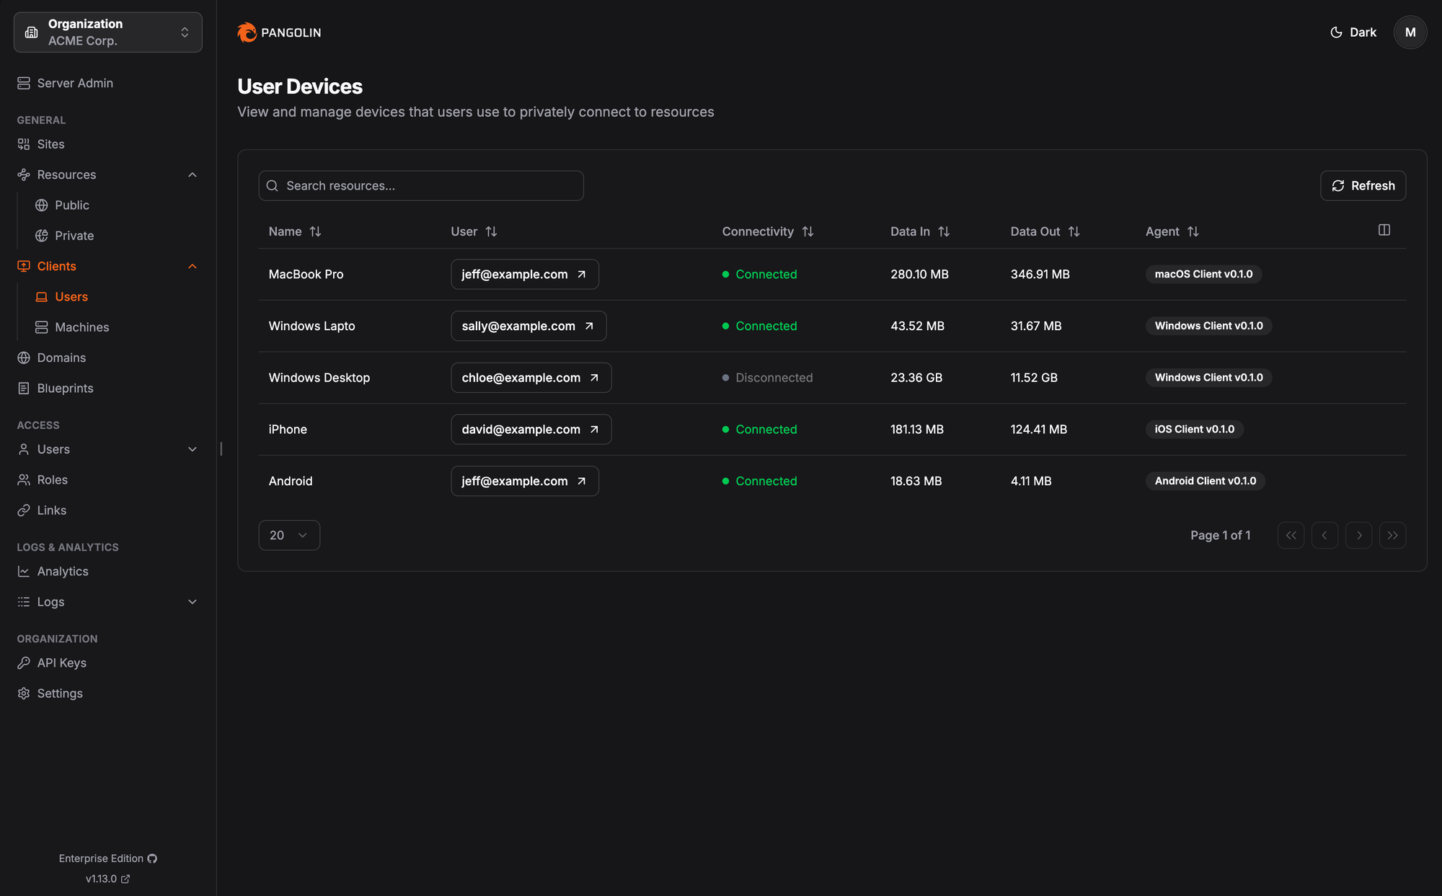Open the Server Admin section icon
Screen dimensions: 1442x896
point(24,83)
